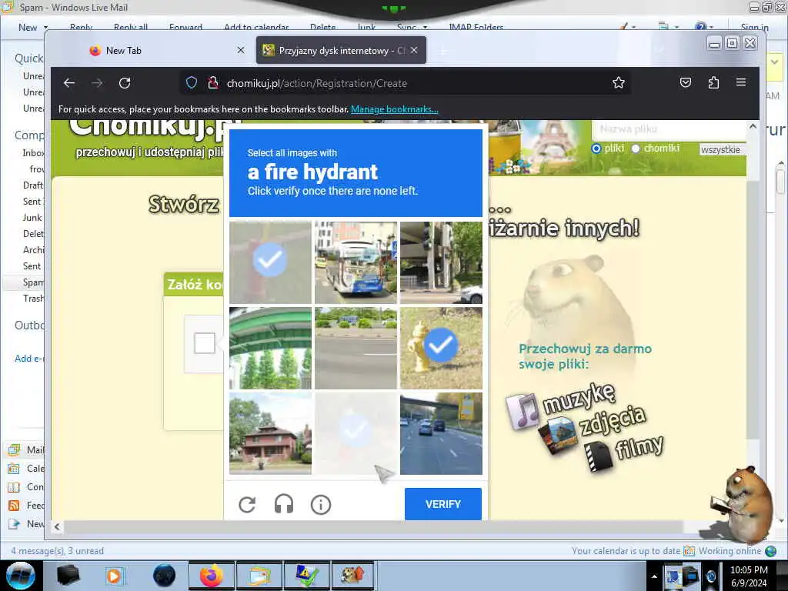Show hidden system tray icons arrow
This screenshot has height=591, width=788.
654,576
